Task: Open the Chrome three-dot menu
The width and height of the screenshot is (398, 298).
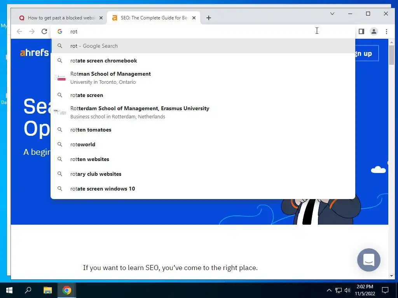Action: [x=386, y=31]
